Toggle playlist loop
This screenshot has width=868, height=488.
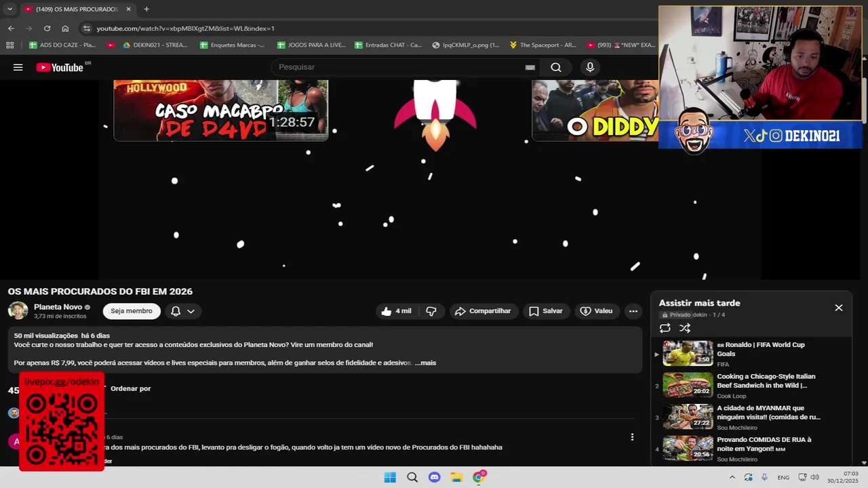[x=665, y=328]
